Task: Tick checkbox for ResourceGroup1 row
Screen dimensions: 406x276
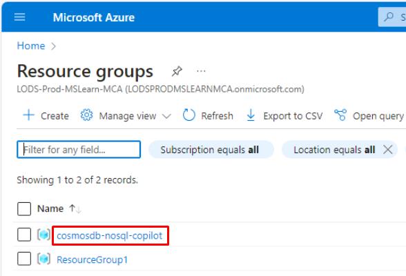Action: (x=24, y=259)
